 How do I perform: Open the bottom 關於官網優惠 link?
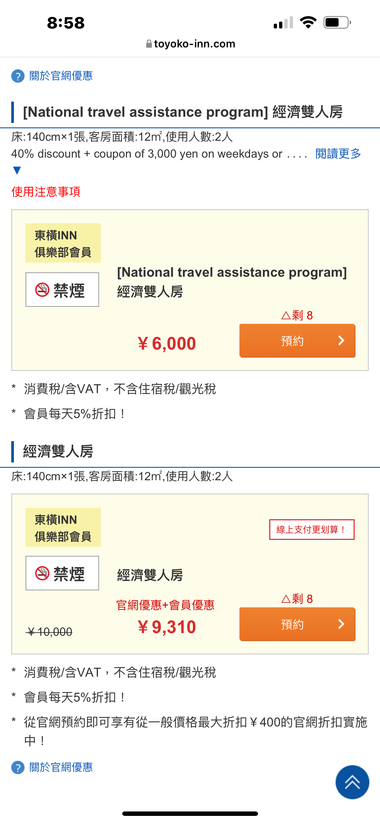pos(61,767)
